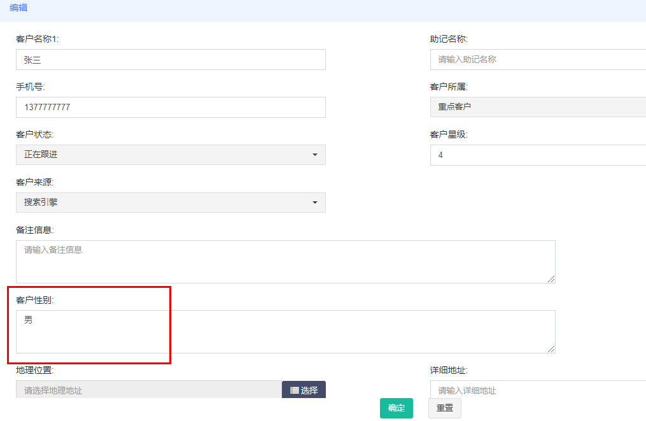Screen dimensions: 646x421
Task: Expand the 客户来源 dropdown showing 搜索引擎
Action: click(x=171, y=203)
